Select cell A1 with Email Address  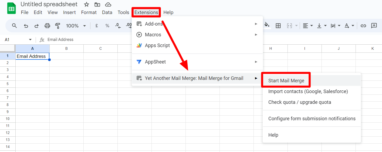click(32, 56)
